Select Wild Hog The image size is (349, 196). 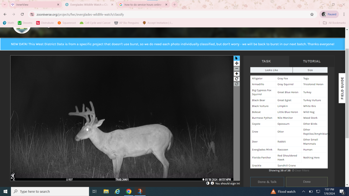pyautogui.click(x=314, y=112)
